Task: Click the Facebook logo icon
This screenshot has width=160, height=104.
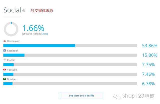Action: point(4,51)
